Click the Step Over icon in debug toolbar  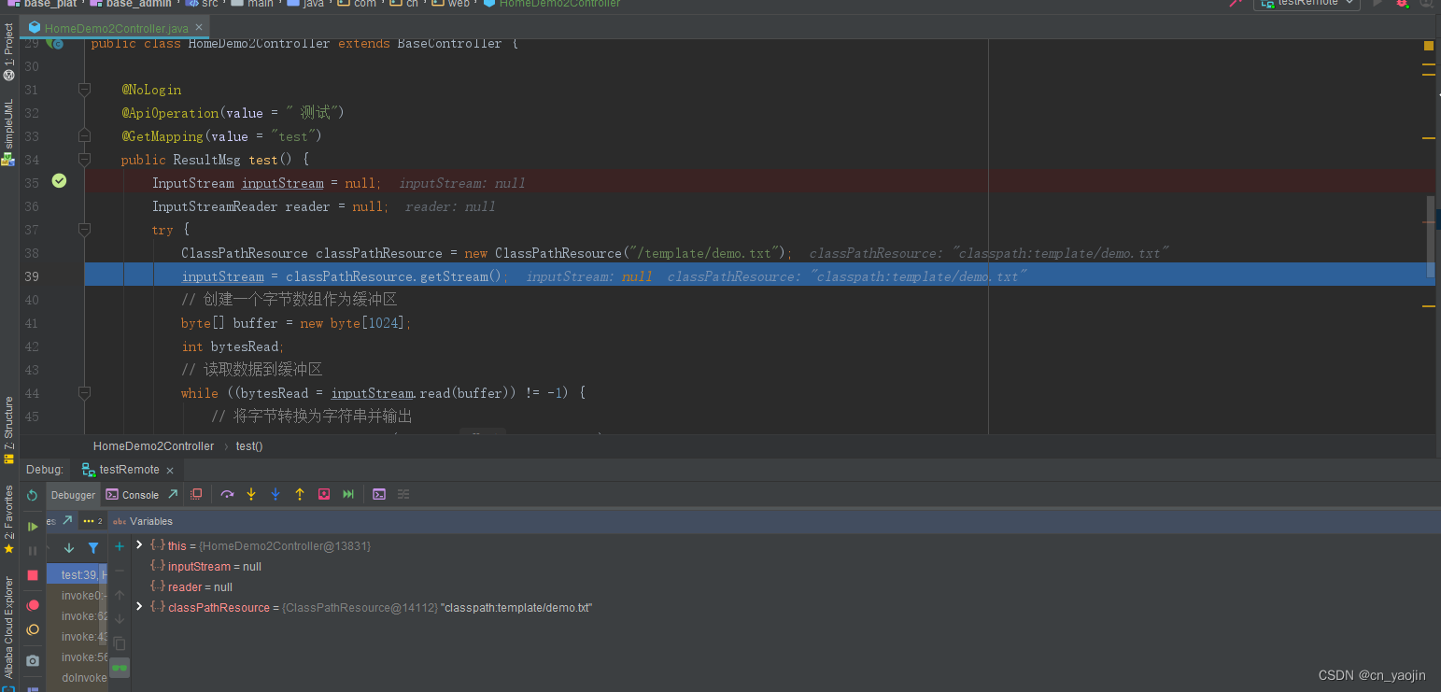[227, 494]
